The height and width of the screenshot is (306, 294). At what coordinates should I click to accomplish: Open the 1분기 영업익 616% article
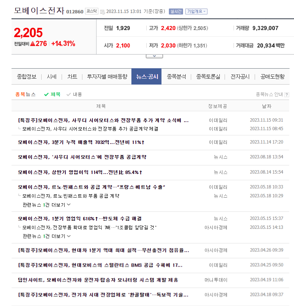coord(80,218)
